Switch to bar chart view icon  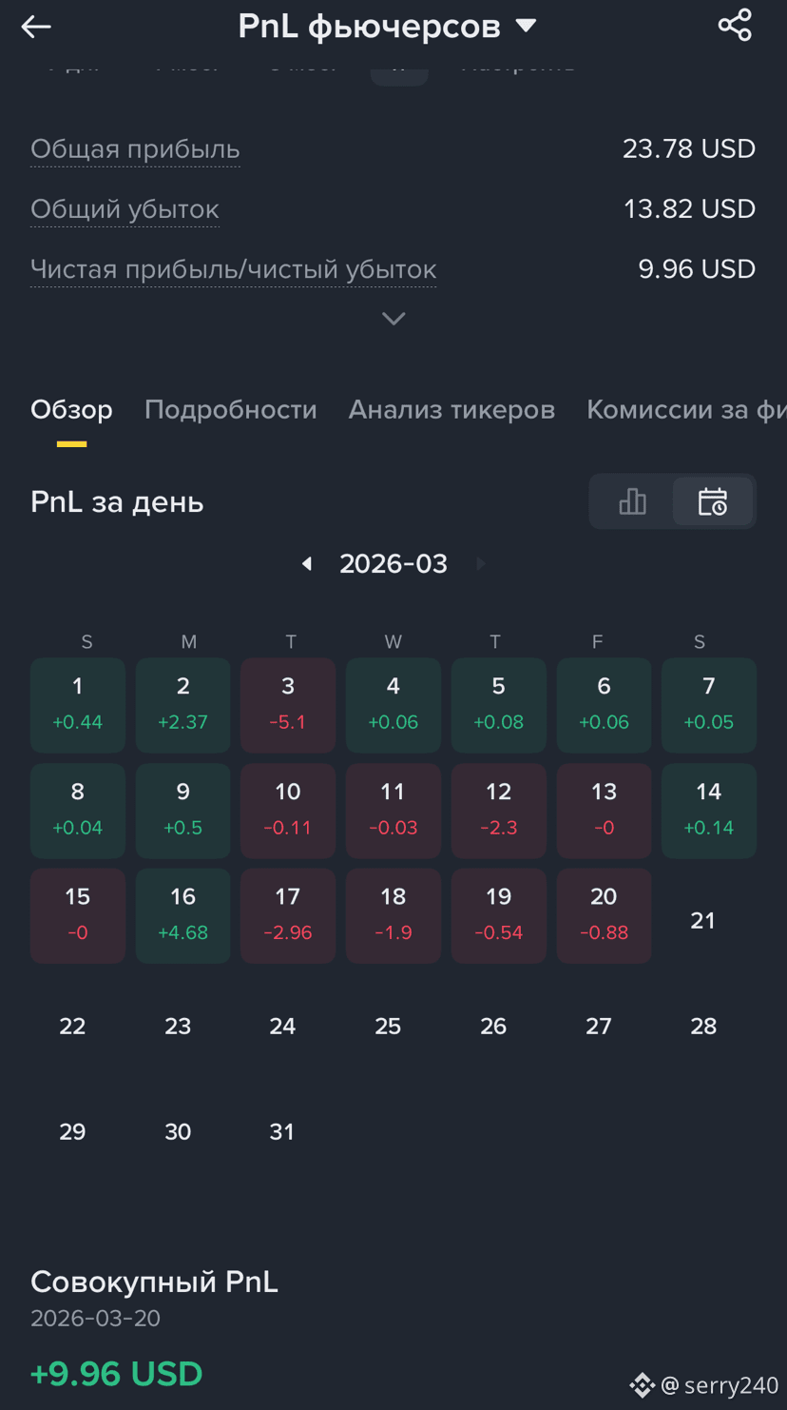632,501
